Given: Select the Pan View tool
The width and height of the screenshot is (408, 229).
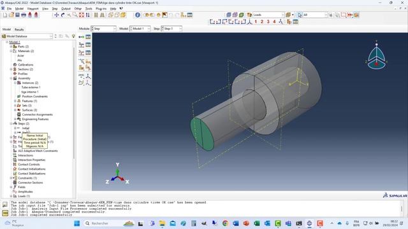Looking at the screenshot, I should click(x=57, y=15).
